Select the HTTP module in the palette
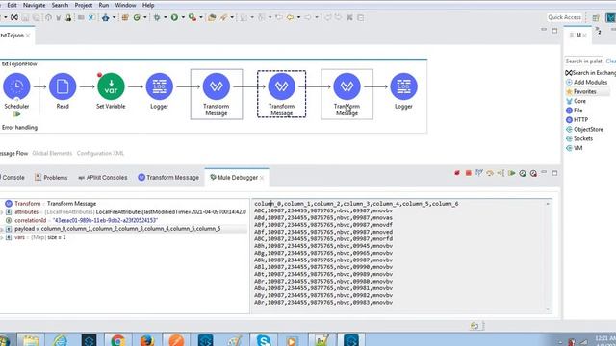 point(577,119)
